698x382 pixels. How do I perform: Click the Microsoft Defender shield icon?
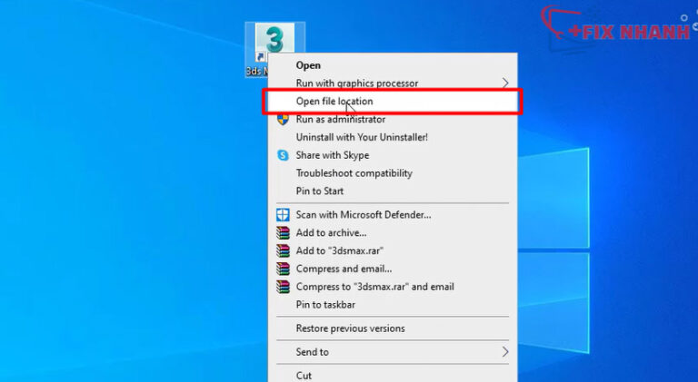click(283, 215)
